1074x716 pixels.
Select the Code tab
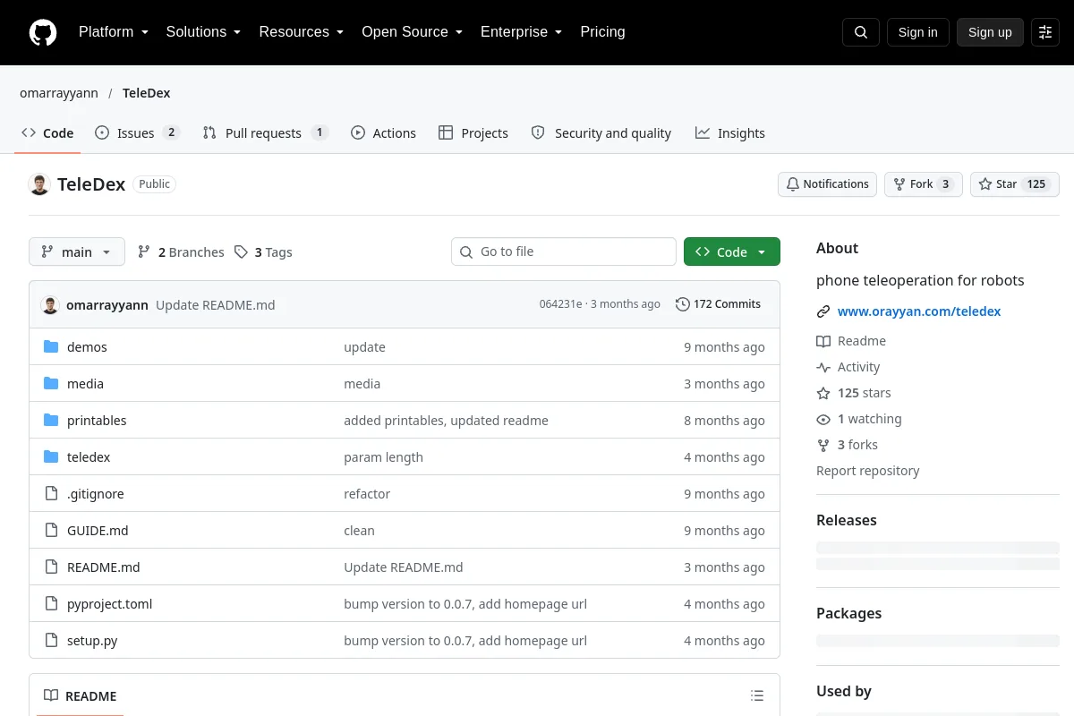(x=48, y=132)
